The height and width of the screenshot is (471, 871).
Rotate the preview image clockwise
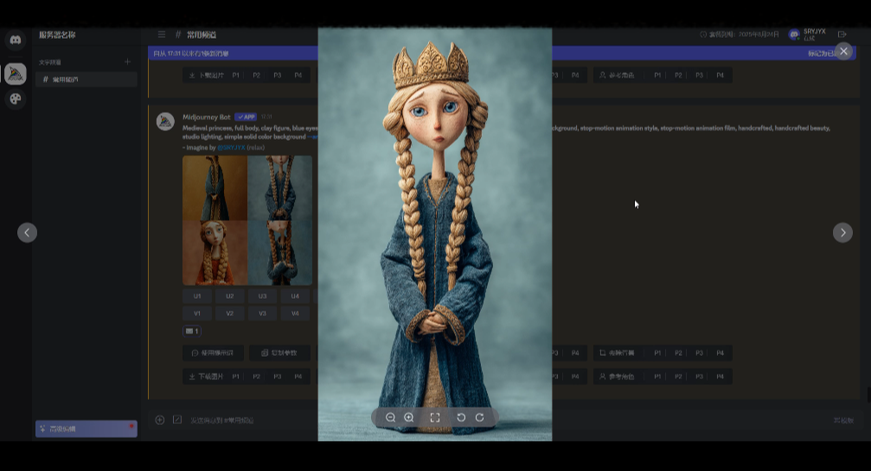[479, 417]
